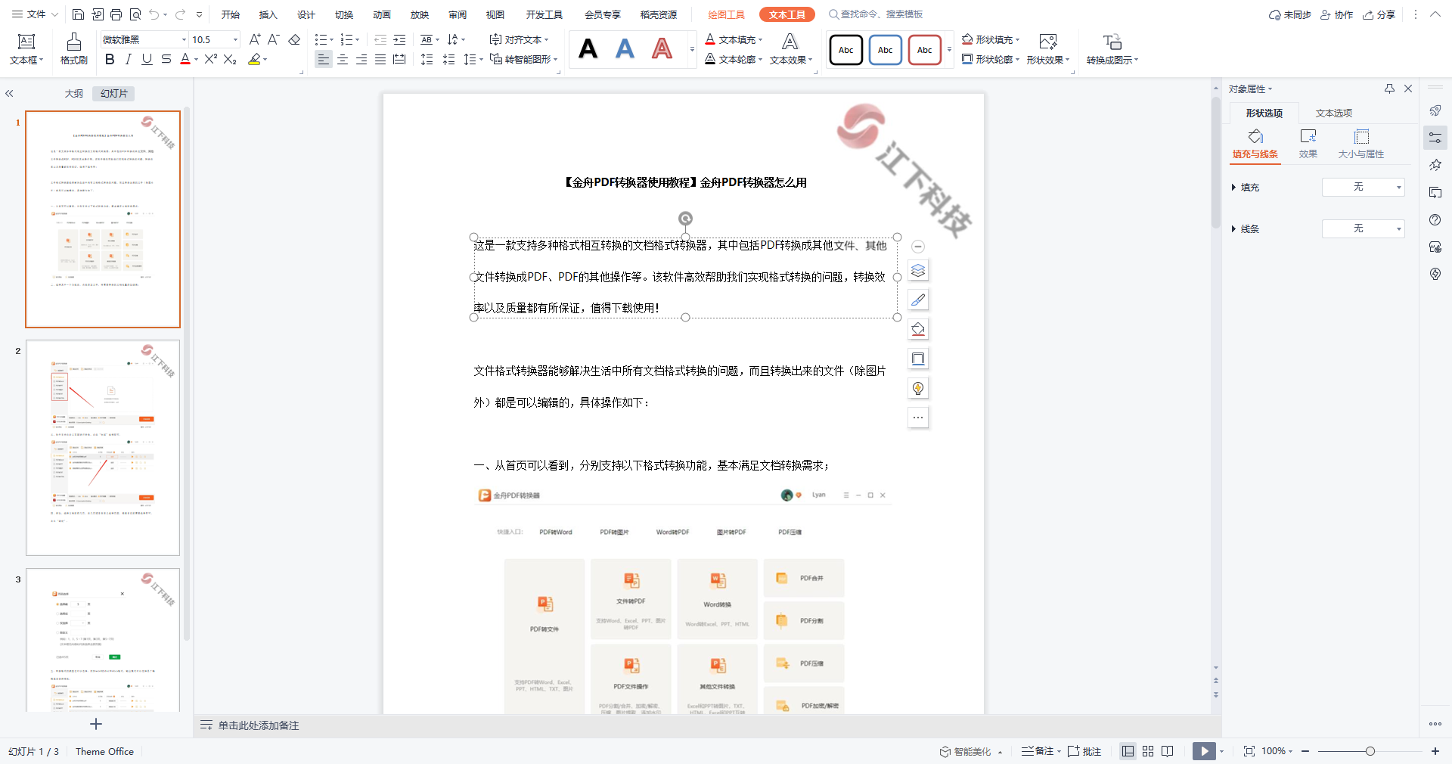Screen dimensions: 1452x764
Task: Click fit-to-window icon in status bar
Action: point(1249,751)
